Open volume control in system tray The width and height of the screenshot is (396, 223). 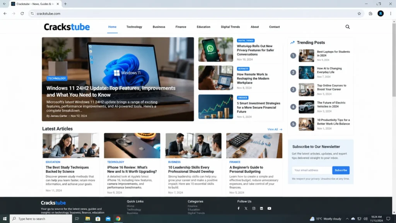pyautogui.click(x=365, y=219)
